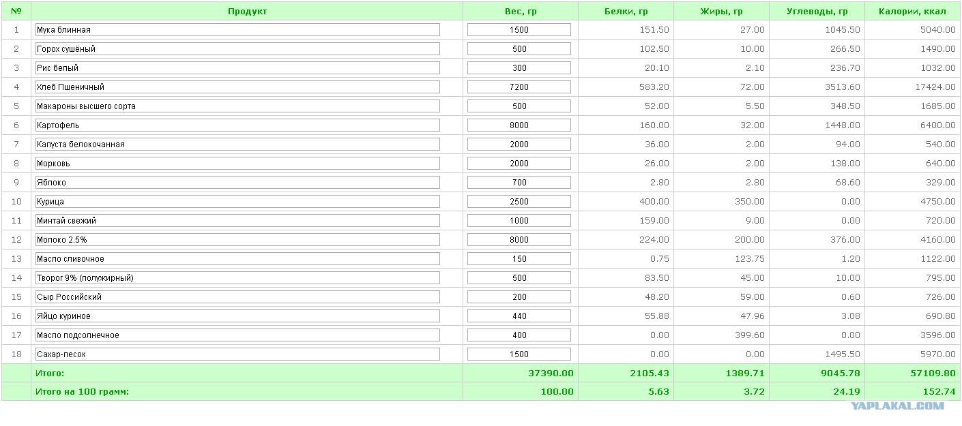Click the '№' column header
Image resolution: width=962 pixels, height=426 pixels.
(16, 11)
